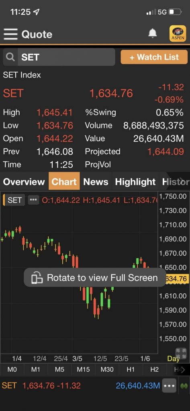Image resolution: width=190 pixels, height=411 pixels.
Task: Open bottom bar three-dot menu
Action: [169, 386]
